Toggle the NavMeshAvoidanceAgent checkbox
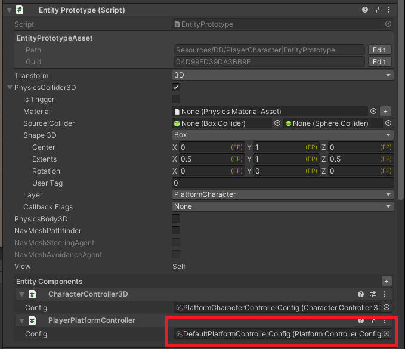 click(x=176, y=254)
